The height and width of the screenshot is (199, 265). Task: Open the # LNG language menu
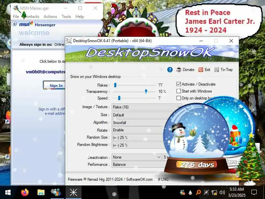pyautogui.click(x=163, y=179)
